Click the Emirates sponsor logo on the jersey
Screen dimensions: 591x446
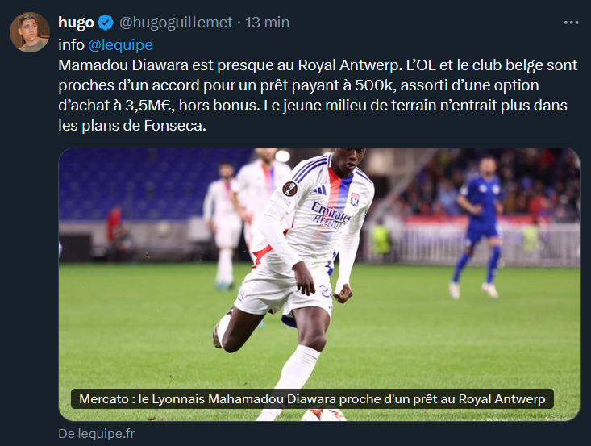(x=331, y=215)
